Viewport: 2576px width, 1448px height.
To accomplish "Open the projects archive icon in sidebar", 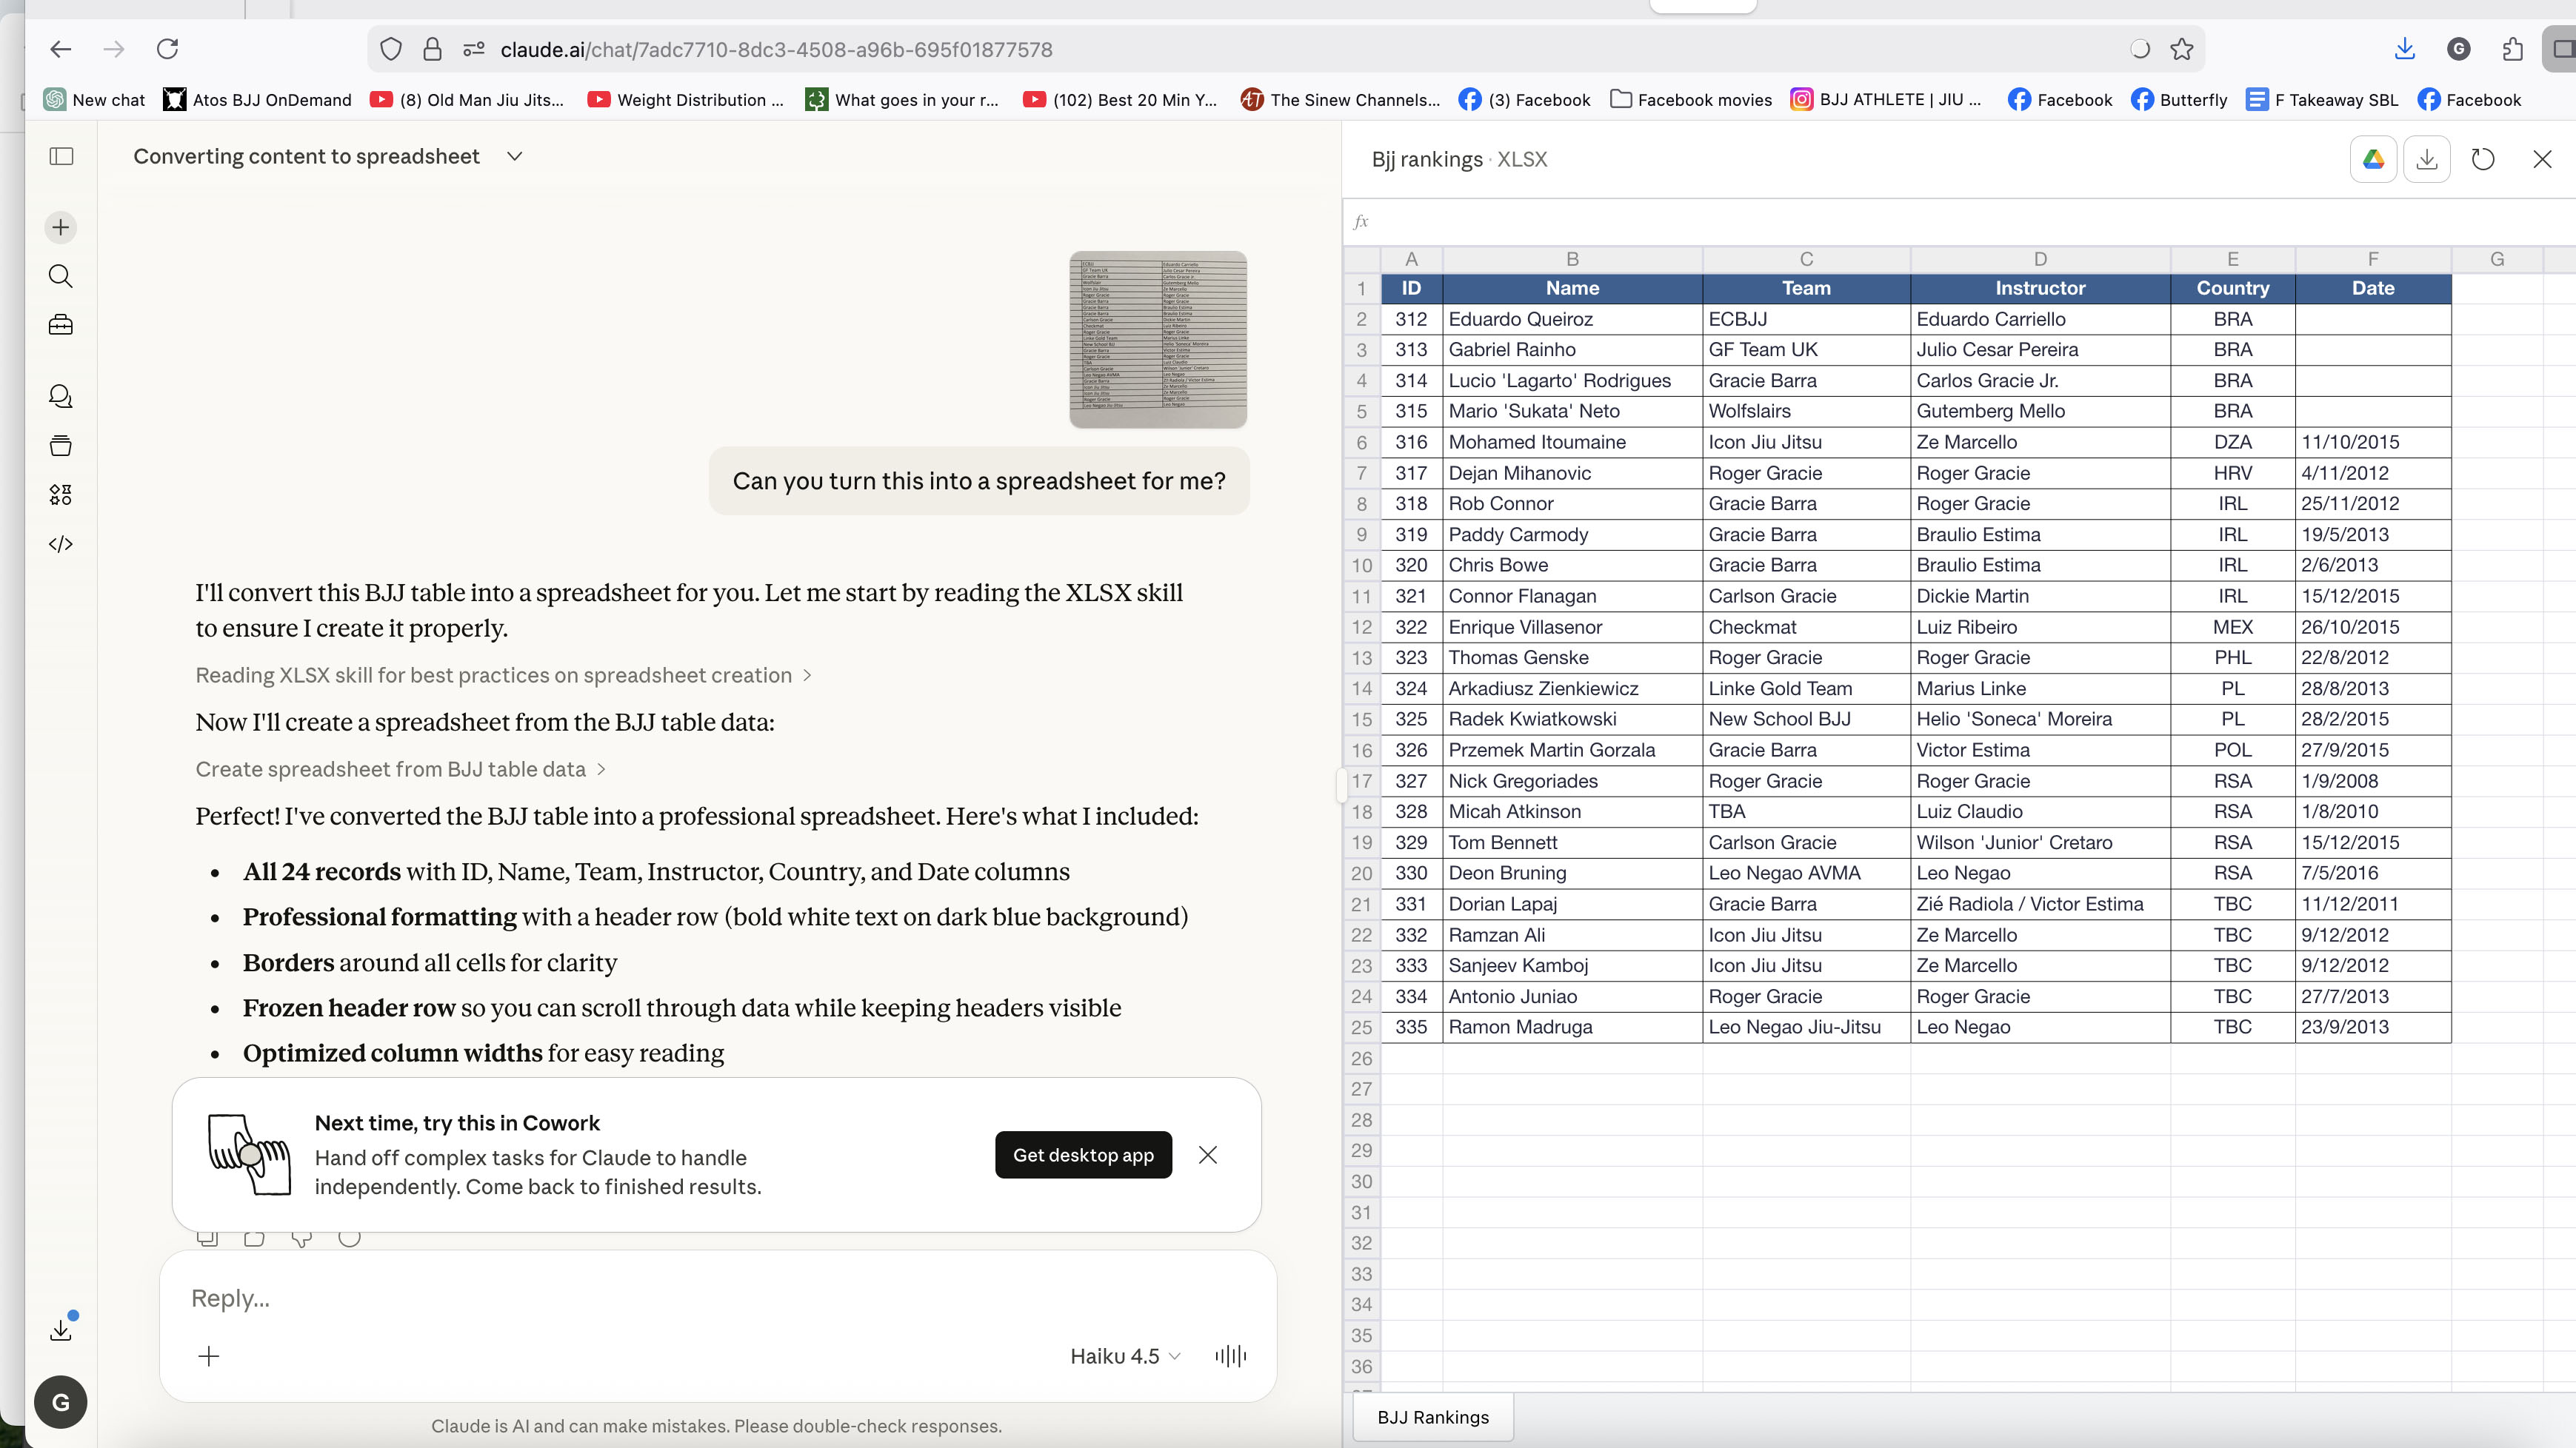I will [60, 446].
